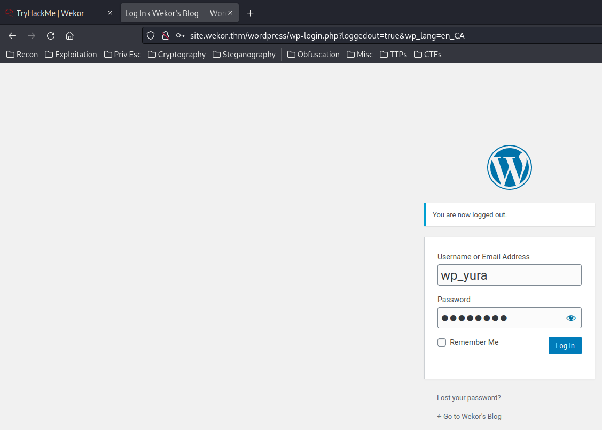
Task: Reload the current page
Action: pyautogui.click(x=51, y=36)
